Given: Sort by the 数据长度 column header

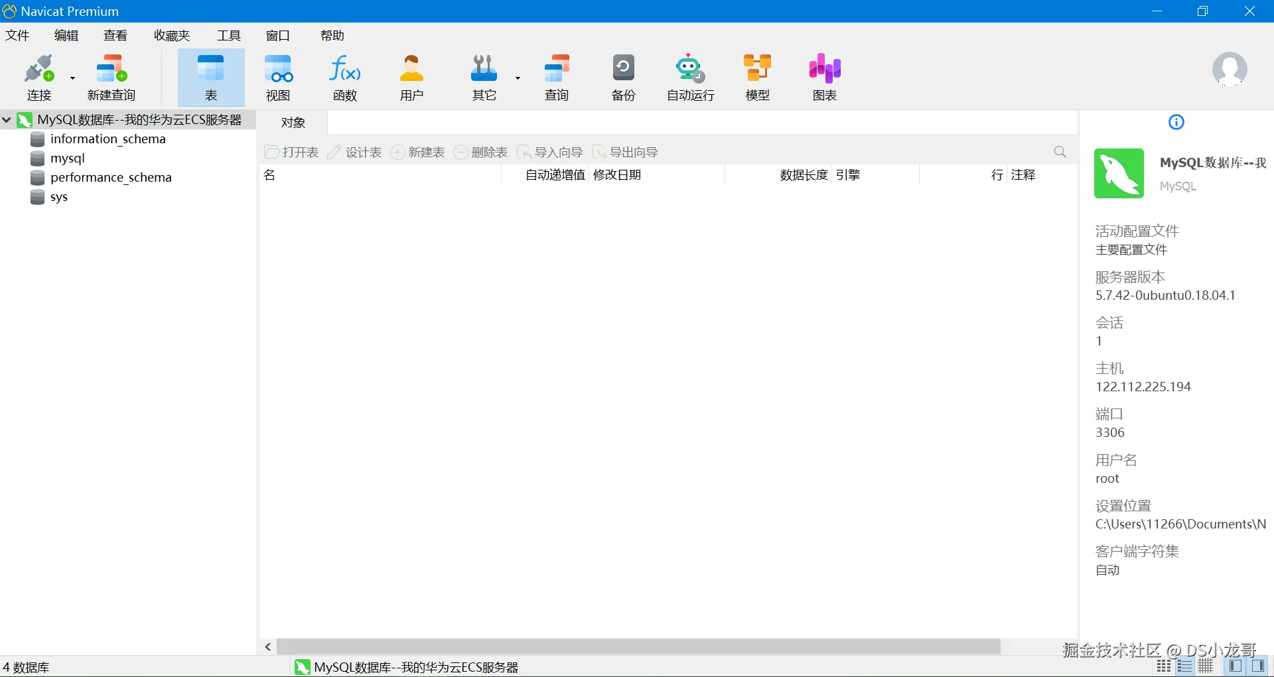Looking at the screenshot, I should tap(778, 175).
